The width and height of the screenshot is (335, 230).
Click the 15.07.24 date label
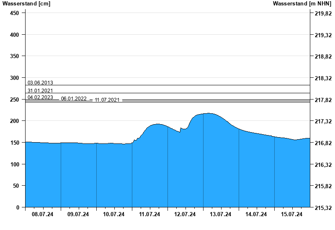(x=292, y=215)
